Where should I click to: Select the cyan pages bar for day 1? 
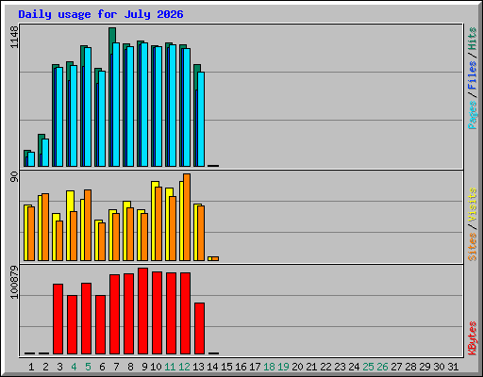coord(31,159)
